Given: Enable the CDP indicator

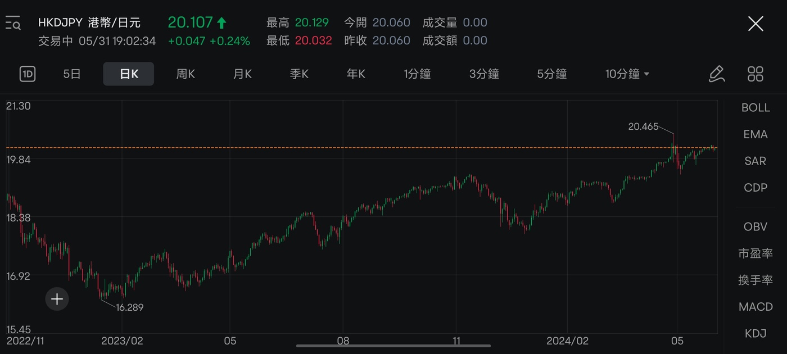Looking at the screenshot, I should (756, 188).
